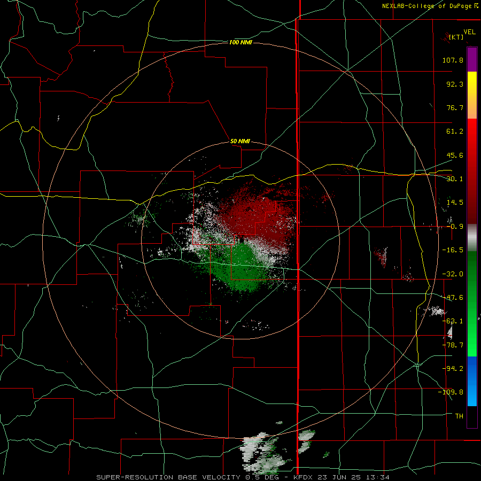Click the -94.2 legend value

[x=453, y=369]
